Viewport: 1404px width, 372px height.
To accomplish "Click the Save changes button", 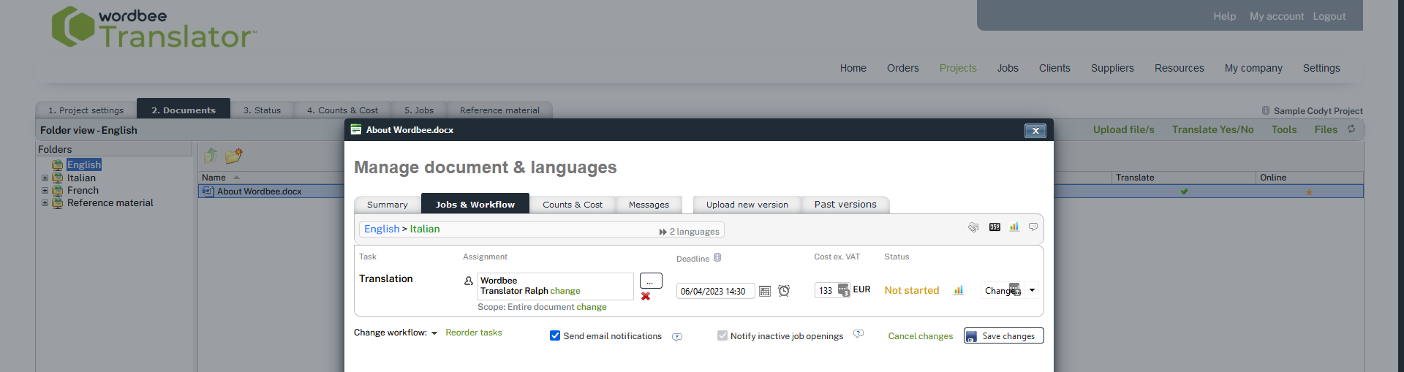I will point(1003,335).
